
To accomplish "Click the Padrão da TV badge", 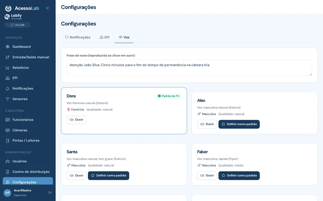I will pos(169,96).
